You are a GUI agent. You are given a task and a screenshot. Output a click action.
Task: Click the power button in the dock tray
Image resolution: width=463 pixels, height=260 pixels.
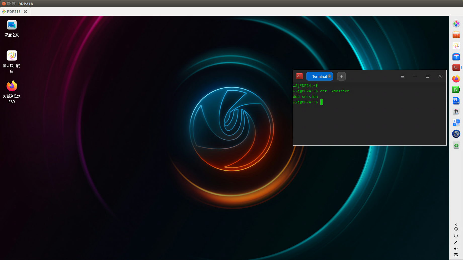coord(456,236)
